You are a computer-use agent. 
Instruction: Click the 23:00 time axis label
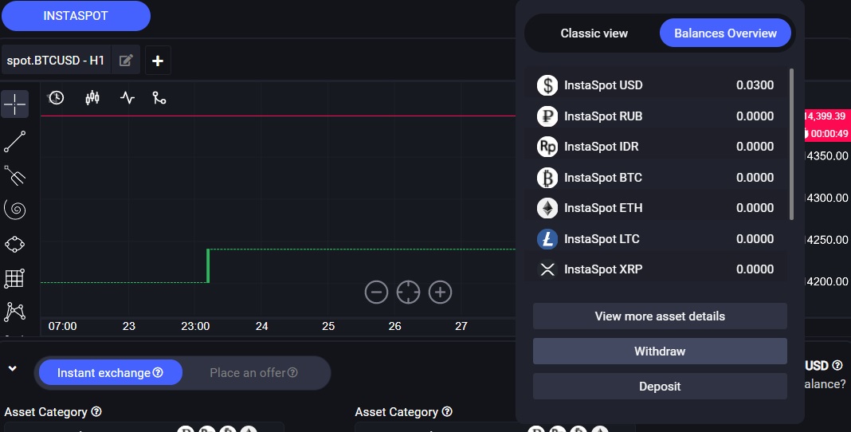(195, 326)
